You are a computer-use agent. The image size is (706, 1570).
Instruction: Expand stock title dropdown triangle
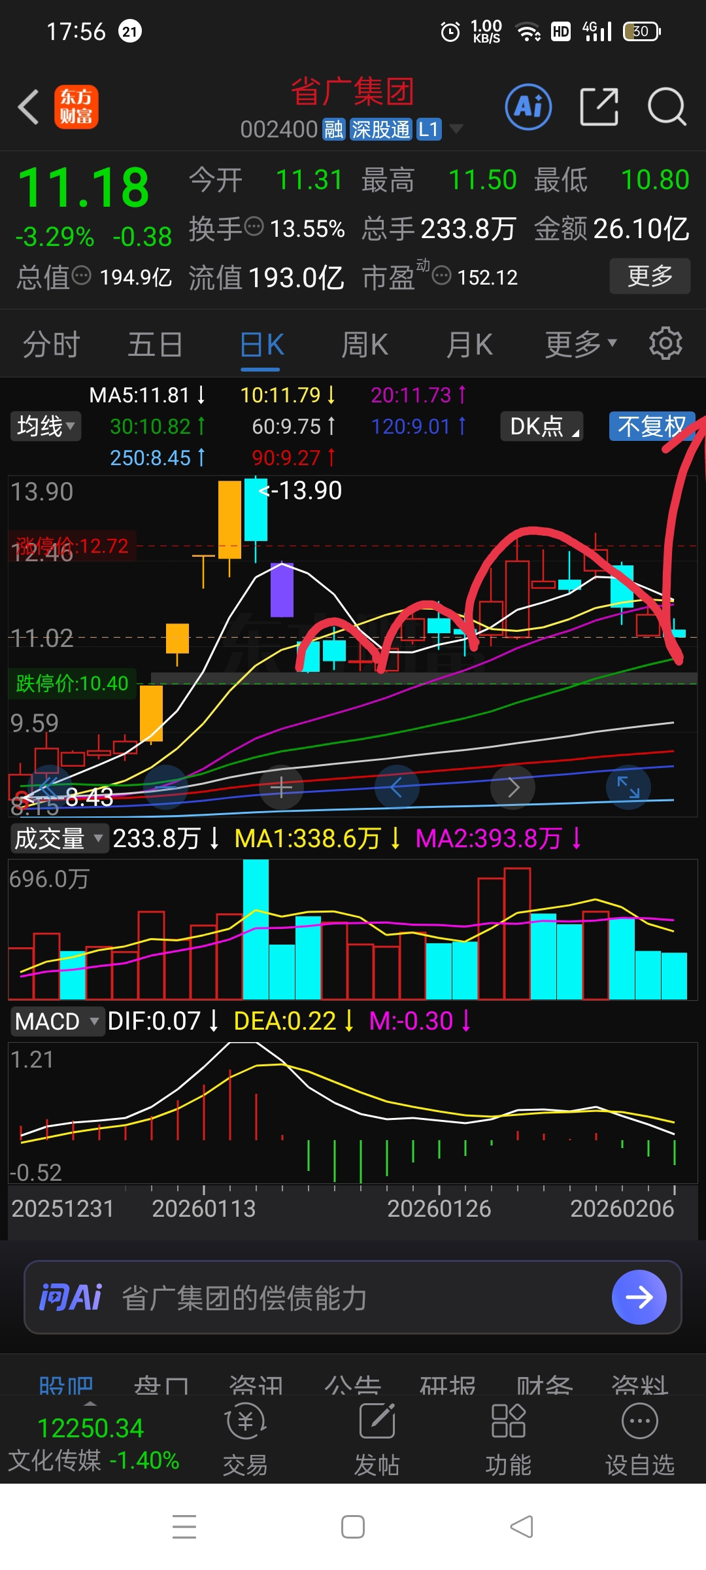point(456,129)
